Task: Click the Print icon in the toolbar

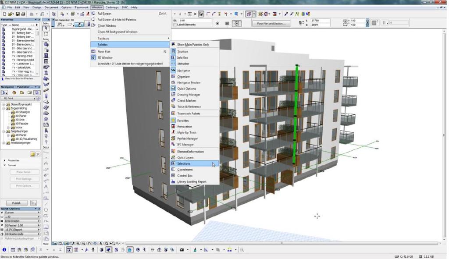Action: click(x=23, y=14)
